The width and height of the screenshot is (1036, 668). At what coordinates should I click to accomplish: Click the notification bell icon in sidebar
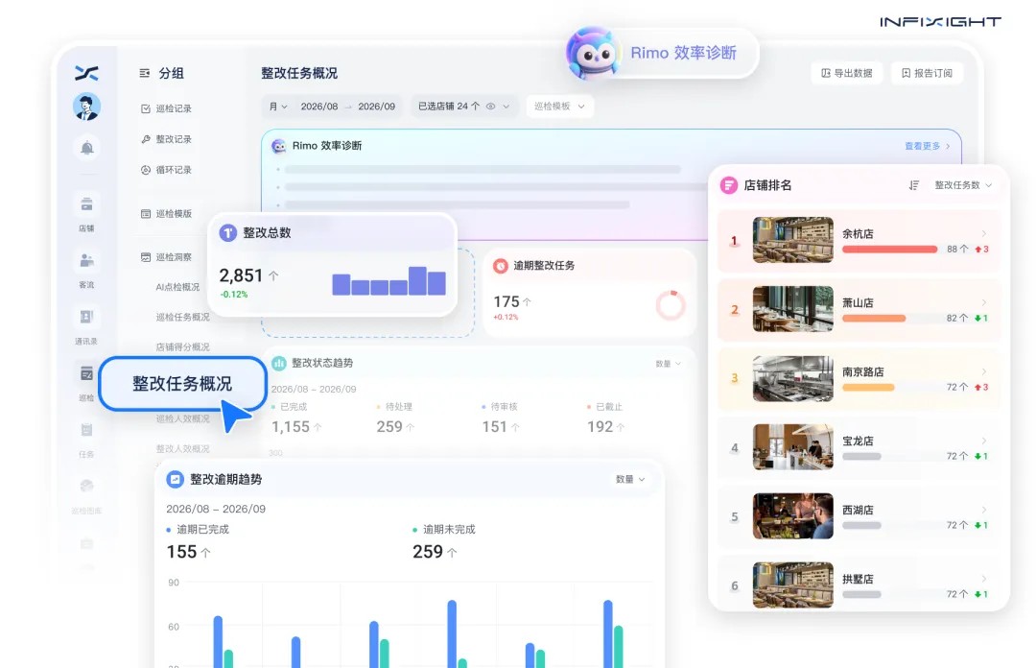pos(86,148)
